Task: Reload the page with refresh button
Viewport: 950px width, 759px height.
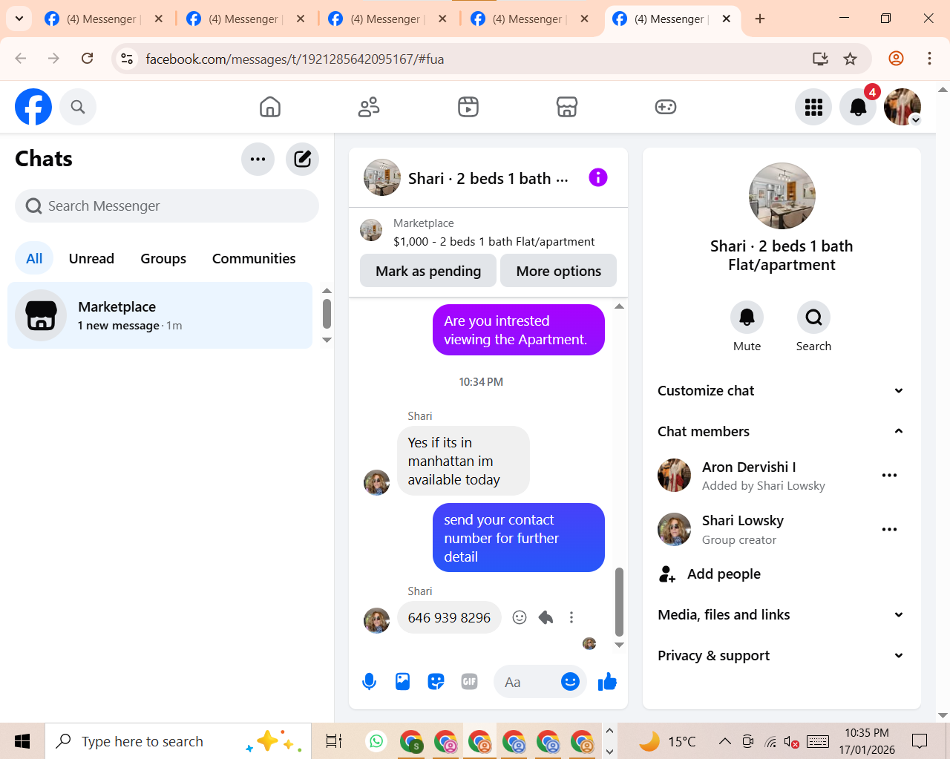Action: click(x=87, y=59)
